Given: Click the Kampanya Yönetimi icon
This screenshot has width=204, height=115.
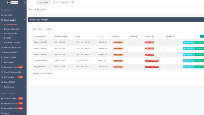Looking at the screenshot, I should (x=2, y=67).
